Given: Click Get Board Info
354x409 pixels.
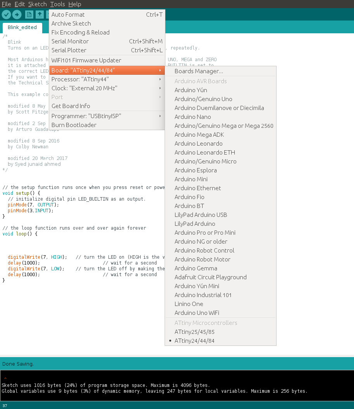Looking at the screenshot, I should pyautogui.click(x=70, y=106).
